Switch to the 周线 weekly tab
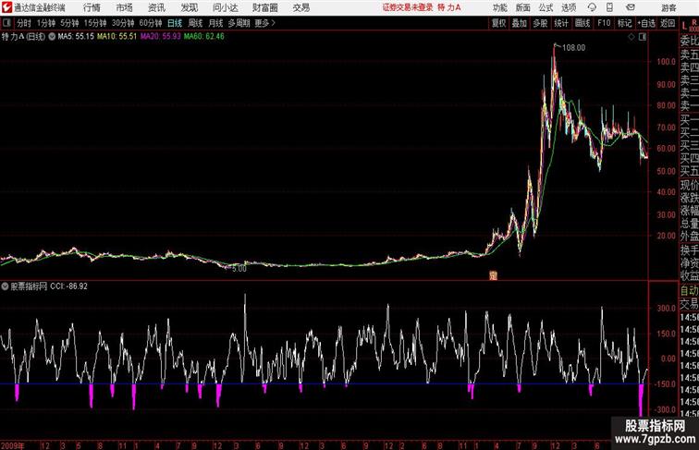Image resolution: width=699 pixels, height=450 pixels. [195, 23]
